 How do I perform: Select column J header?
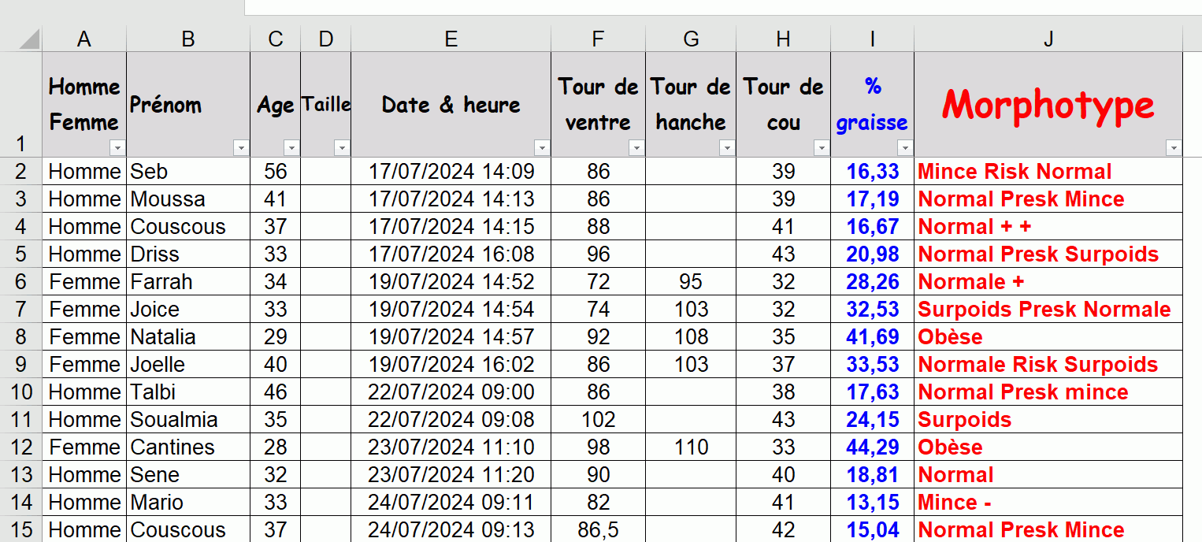coord(1048,39)
